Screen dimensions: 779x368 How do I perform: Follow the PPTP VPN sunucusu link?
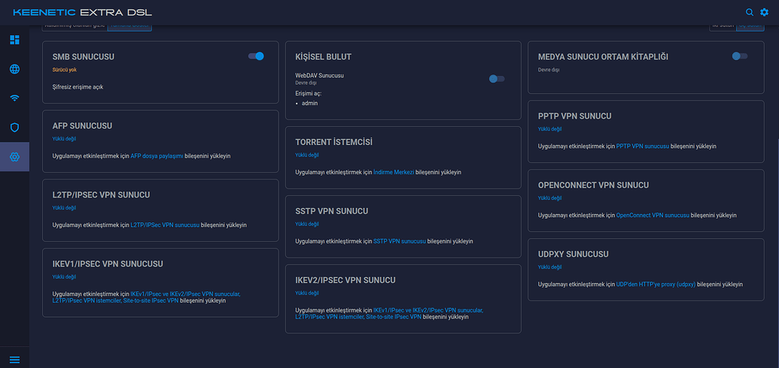[x=642, y=146]
